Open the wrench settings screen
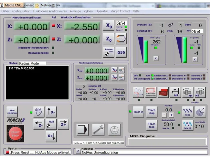The height and width of the screenshot is (158, 210). coord(98,130)
